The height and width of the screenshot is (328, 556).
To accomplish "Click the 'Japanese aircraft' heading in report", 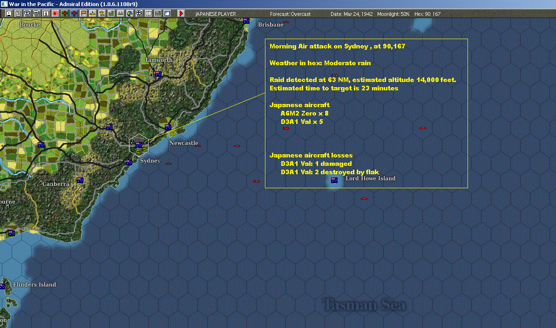I will point(299,105).
